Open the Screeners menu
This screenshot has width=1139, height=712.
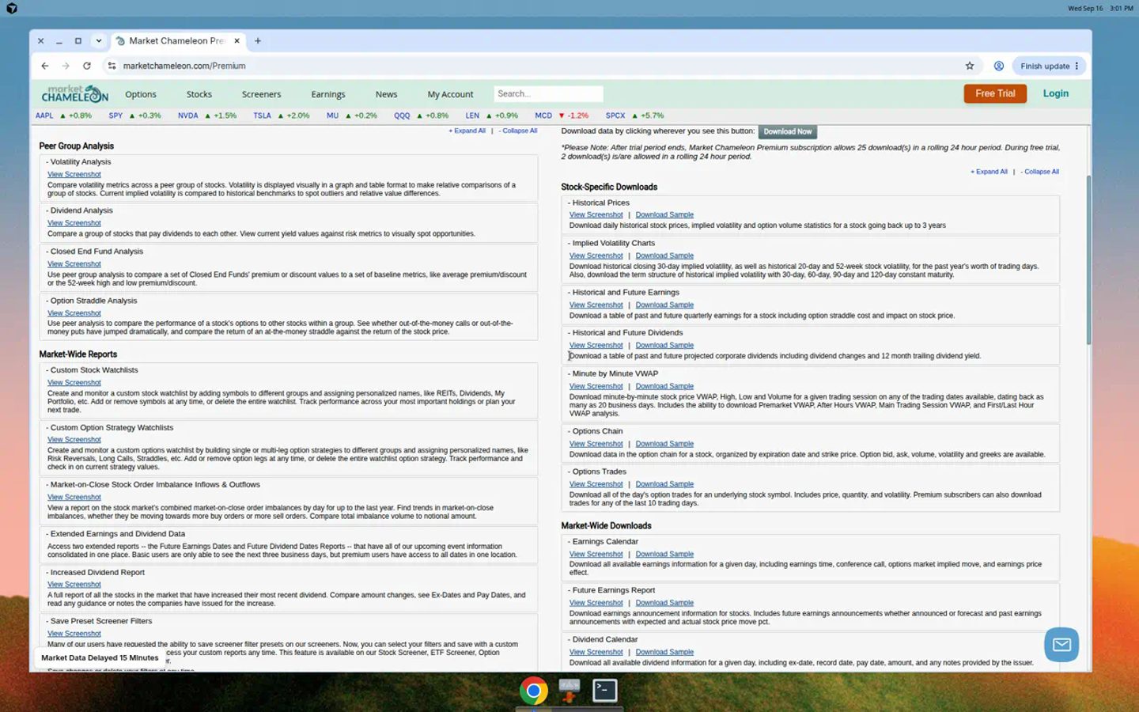pyautogui.click(x=261, y=94)
